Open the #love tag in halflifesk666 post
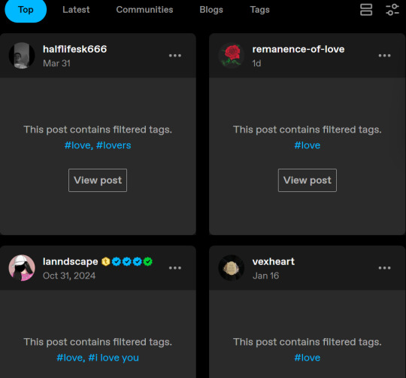This screenshot has height=378, width=406. coord(77,145)
